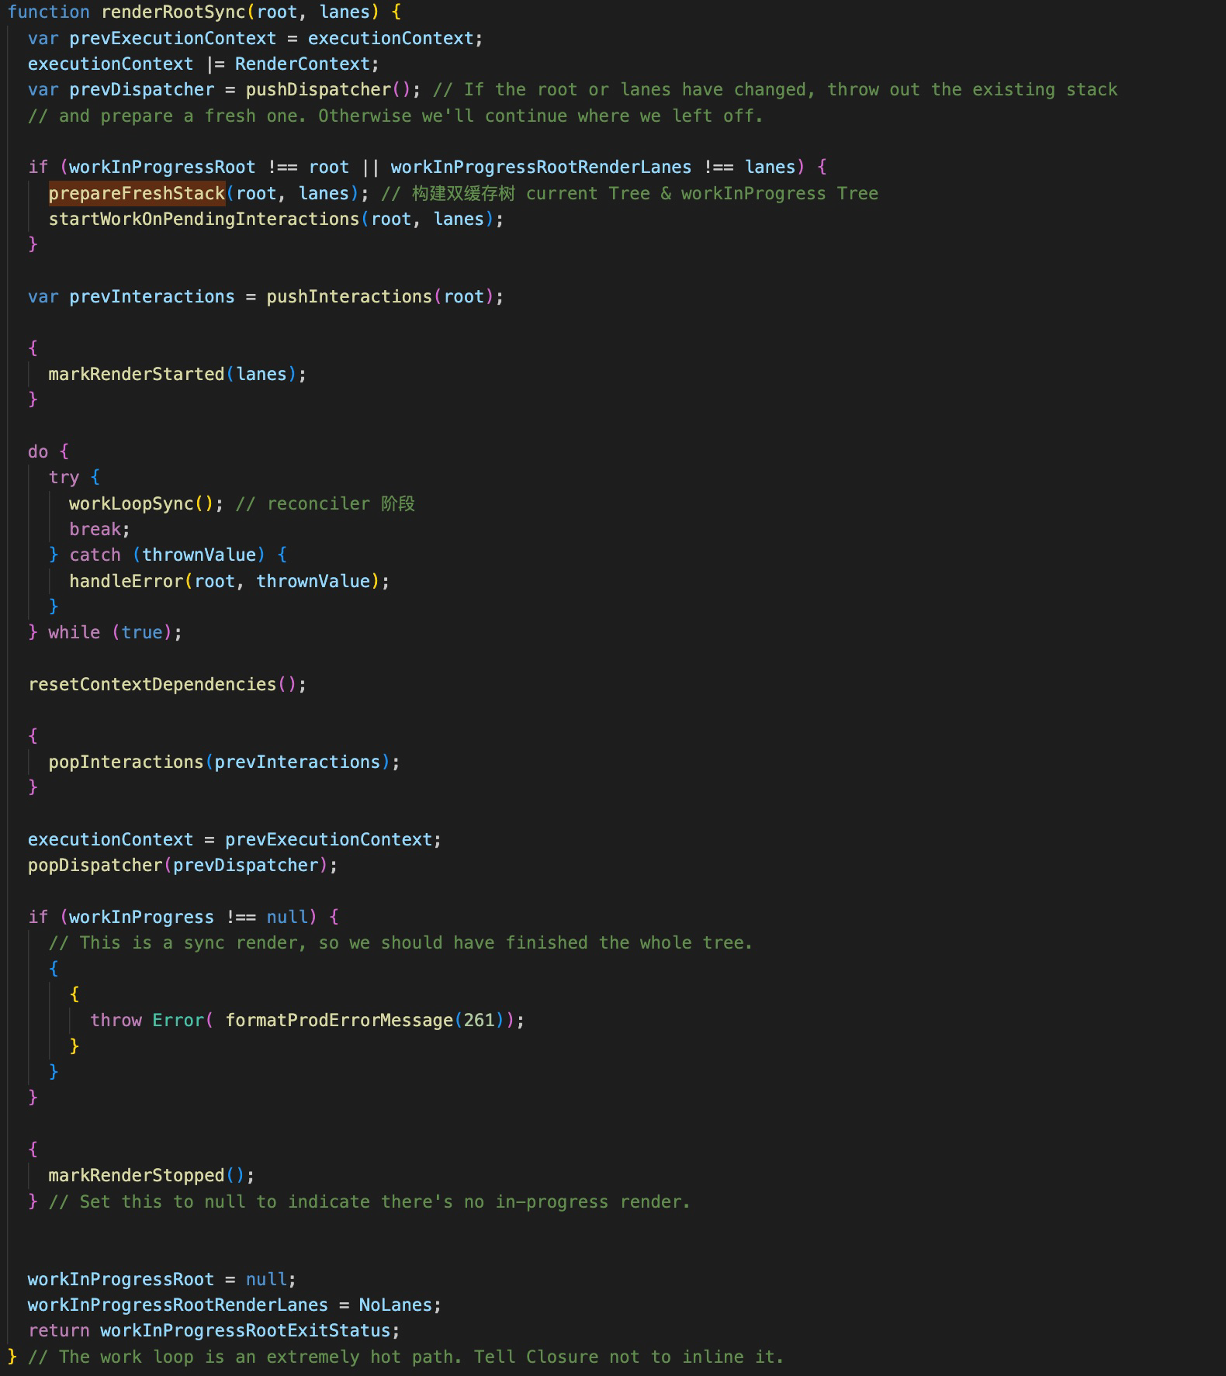Click NoLanes value
Viewport: 1226px width, 1376px height.
pos(395,1305)
